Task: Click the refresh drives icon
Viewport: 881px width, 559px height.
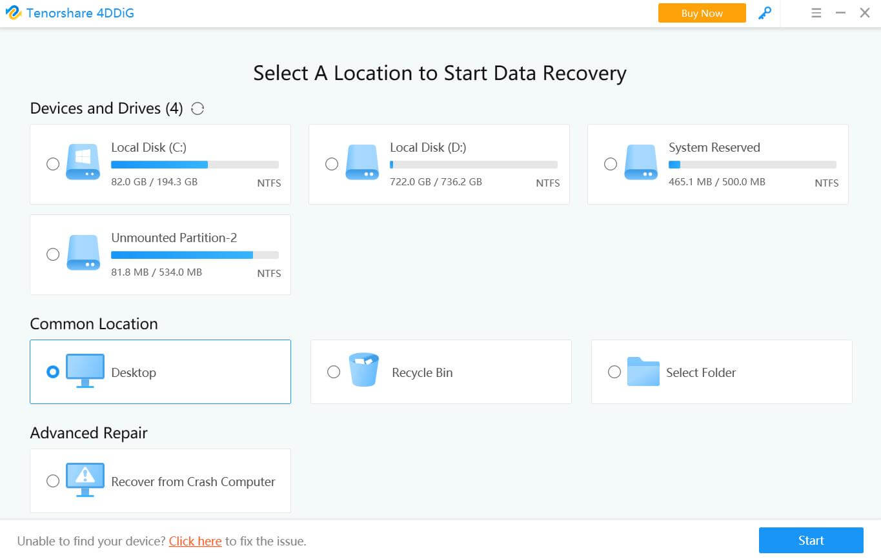Action: (197, 108)
